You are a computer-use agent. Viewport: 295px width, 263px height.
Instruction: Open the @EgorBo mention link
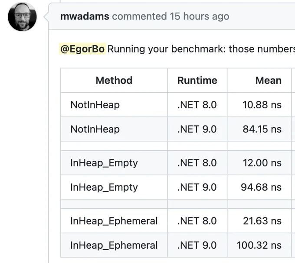(x=82, y=49)
